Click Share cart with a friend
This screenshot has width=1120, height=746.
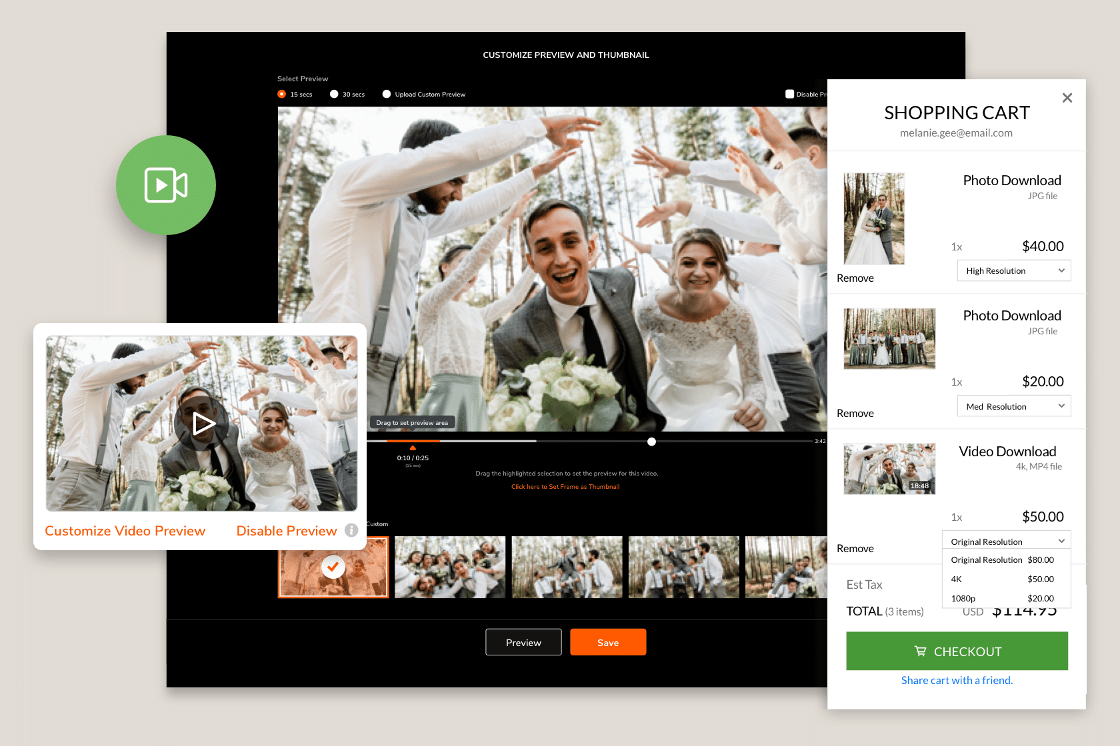click(x=957, y=680)
